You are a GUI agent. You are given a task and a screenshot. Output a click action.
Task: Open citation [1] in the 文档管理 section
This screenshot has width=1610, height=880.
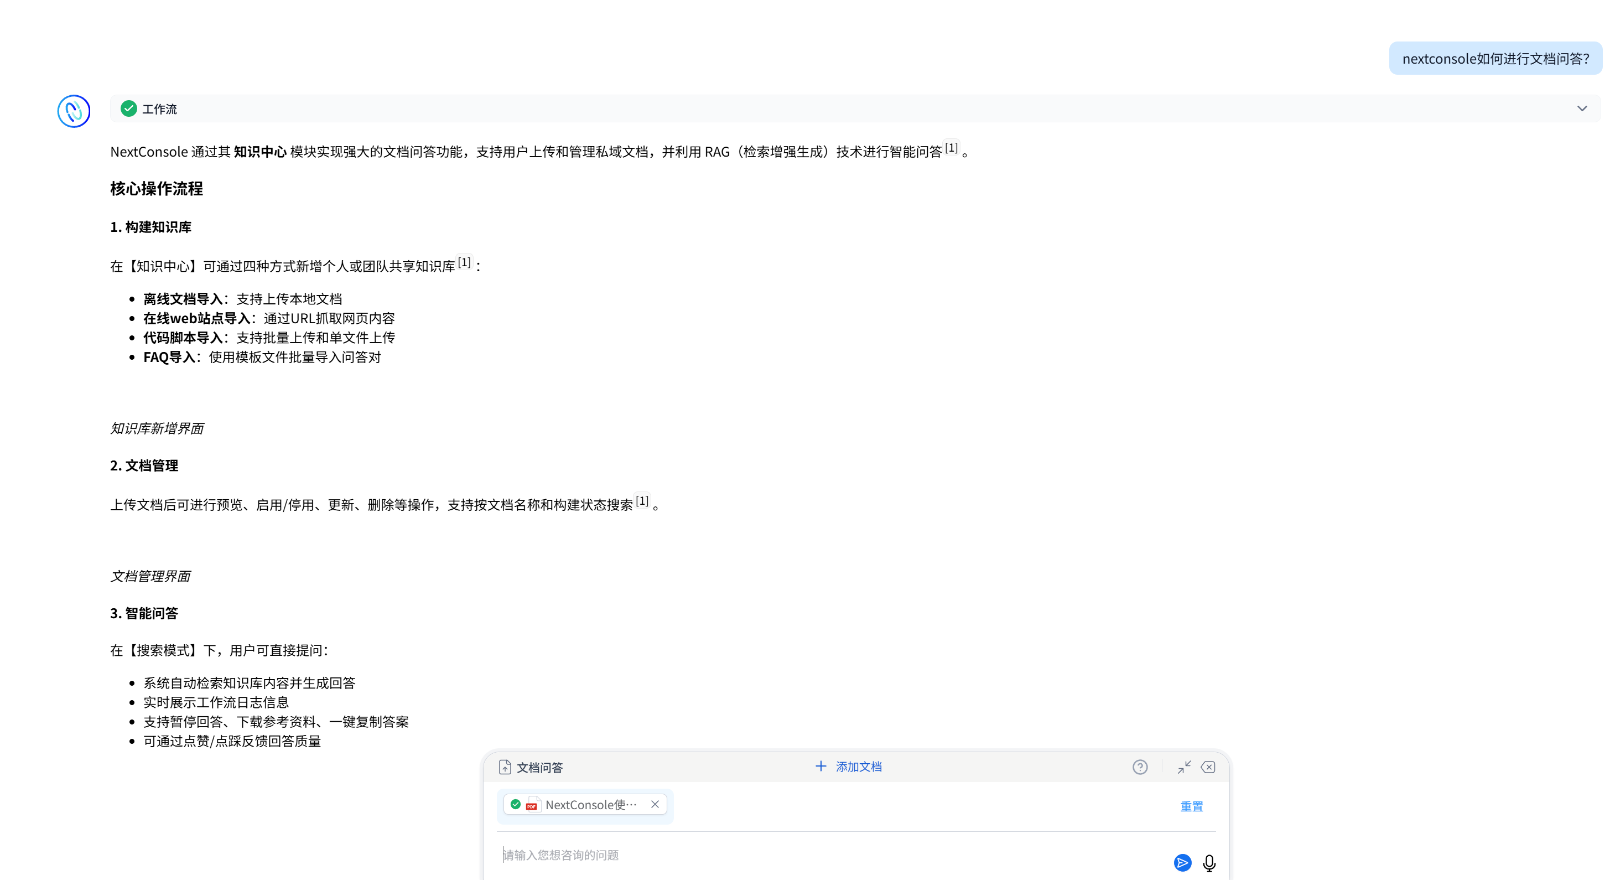(642, 501)
